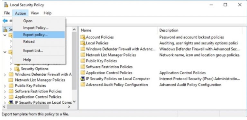Click Security Options folder icon in tree
Viewport: 247px width, 120px height.
coord(17,69)
